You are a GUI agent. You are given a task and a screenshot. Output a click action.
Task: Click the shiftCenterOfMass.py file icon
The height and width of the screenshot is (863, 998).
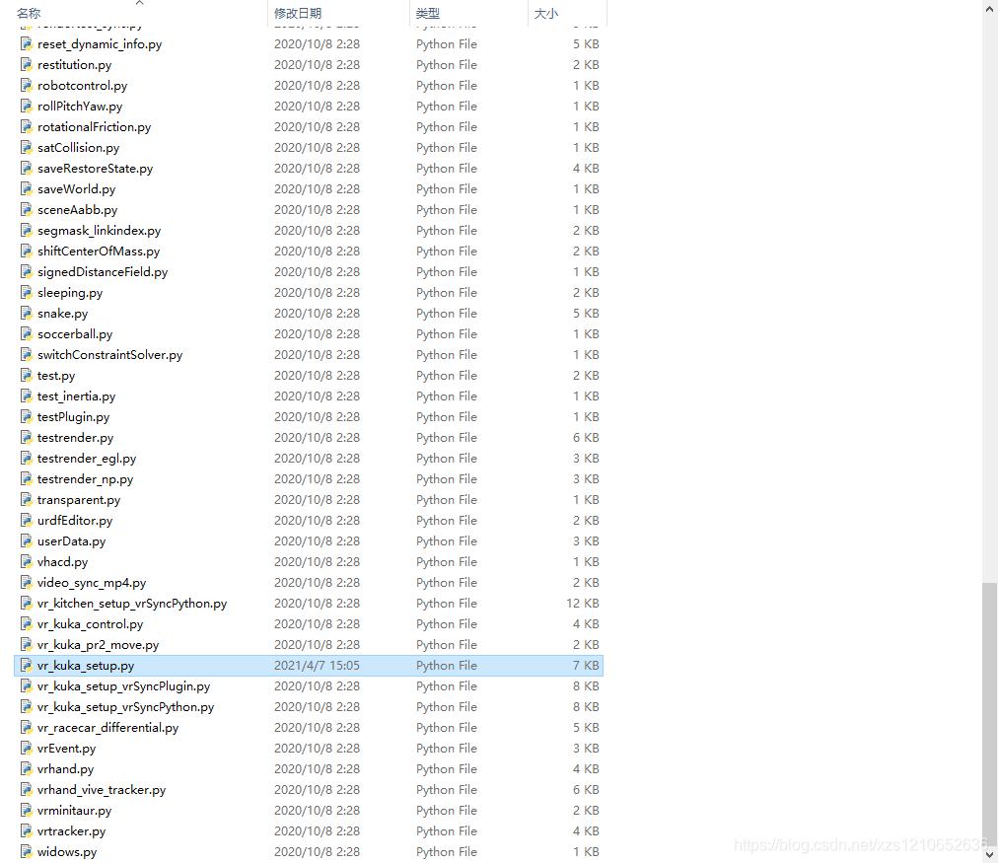26,251
